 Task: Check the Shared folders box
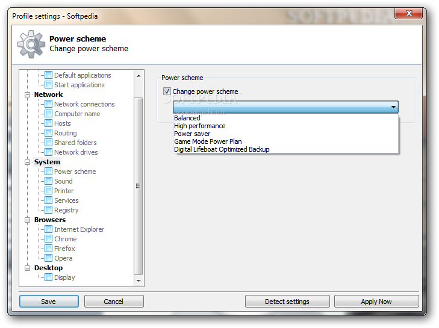(48, 143)
